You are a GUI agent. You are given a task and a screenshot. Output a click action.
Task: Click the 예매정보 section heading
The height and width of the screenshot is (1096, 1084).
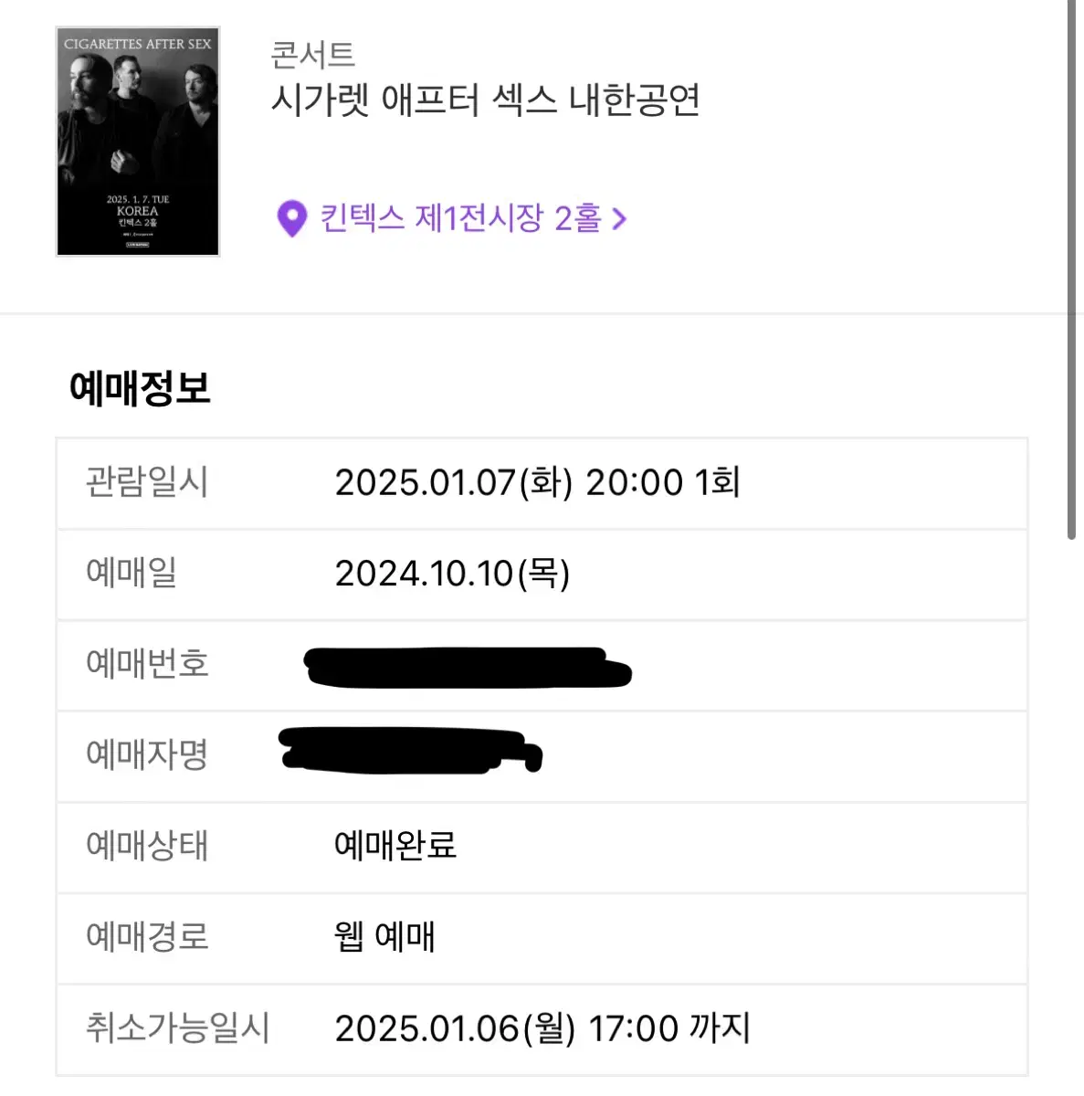[140, 388]
